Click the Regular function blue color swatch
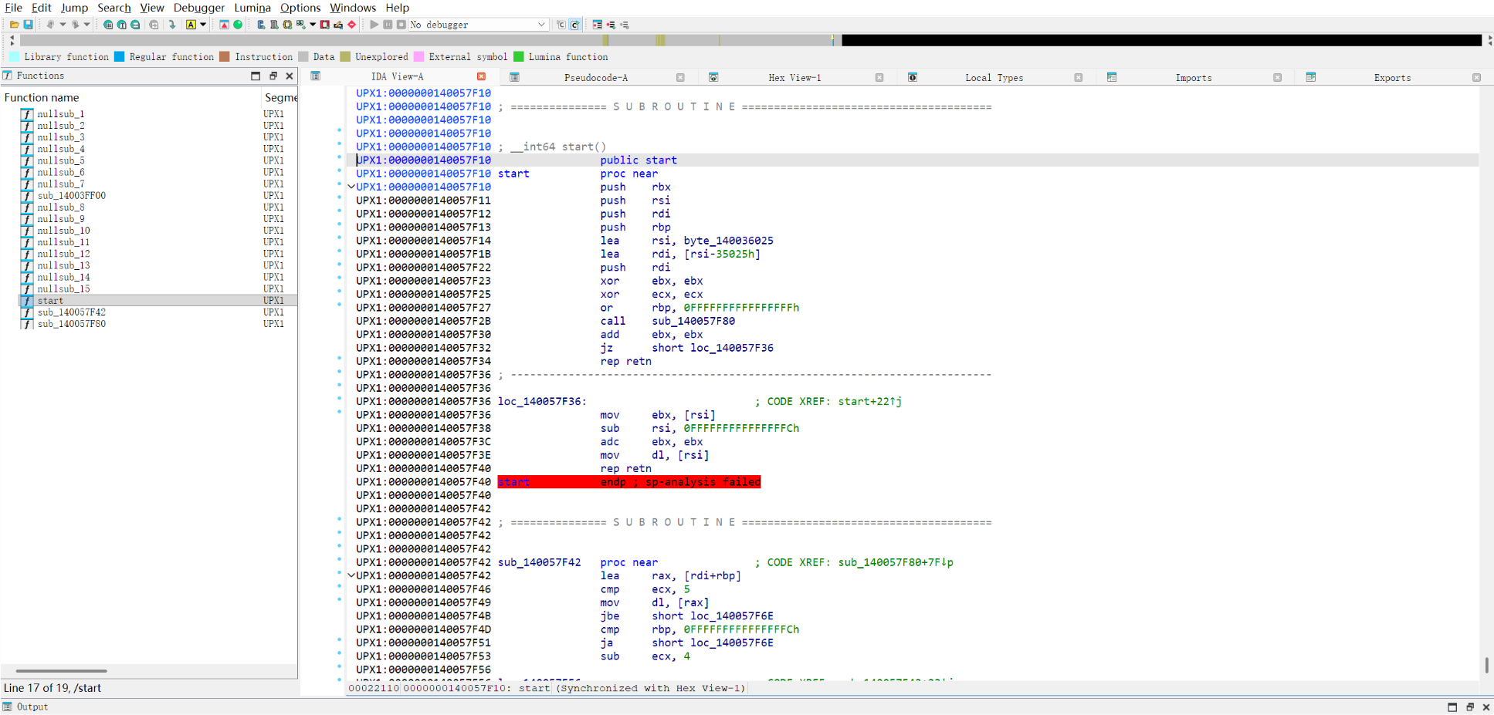 [119, 56]
